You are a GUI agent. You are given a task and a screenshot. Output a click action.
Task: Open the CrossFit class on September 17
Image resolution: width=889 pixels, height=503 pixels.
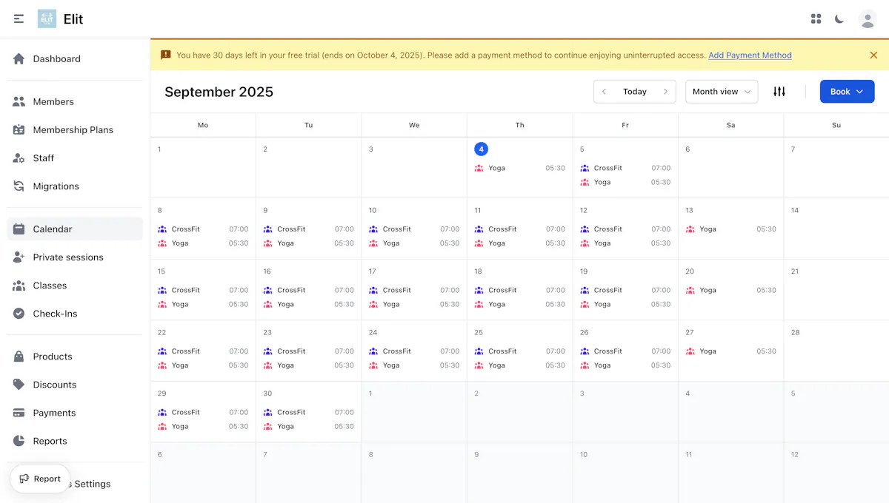coord(414,291)
